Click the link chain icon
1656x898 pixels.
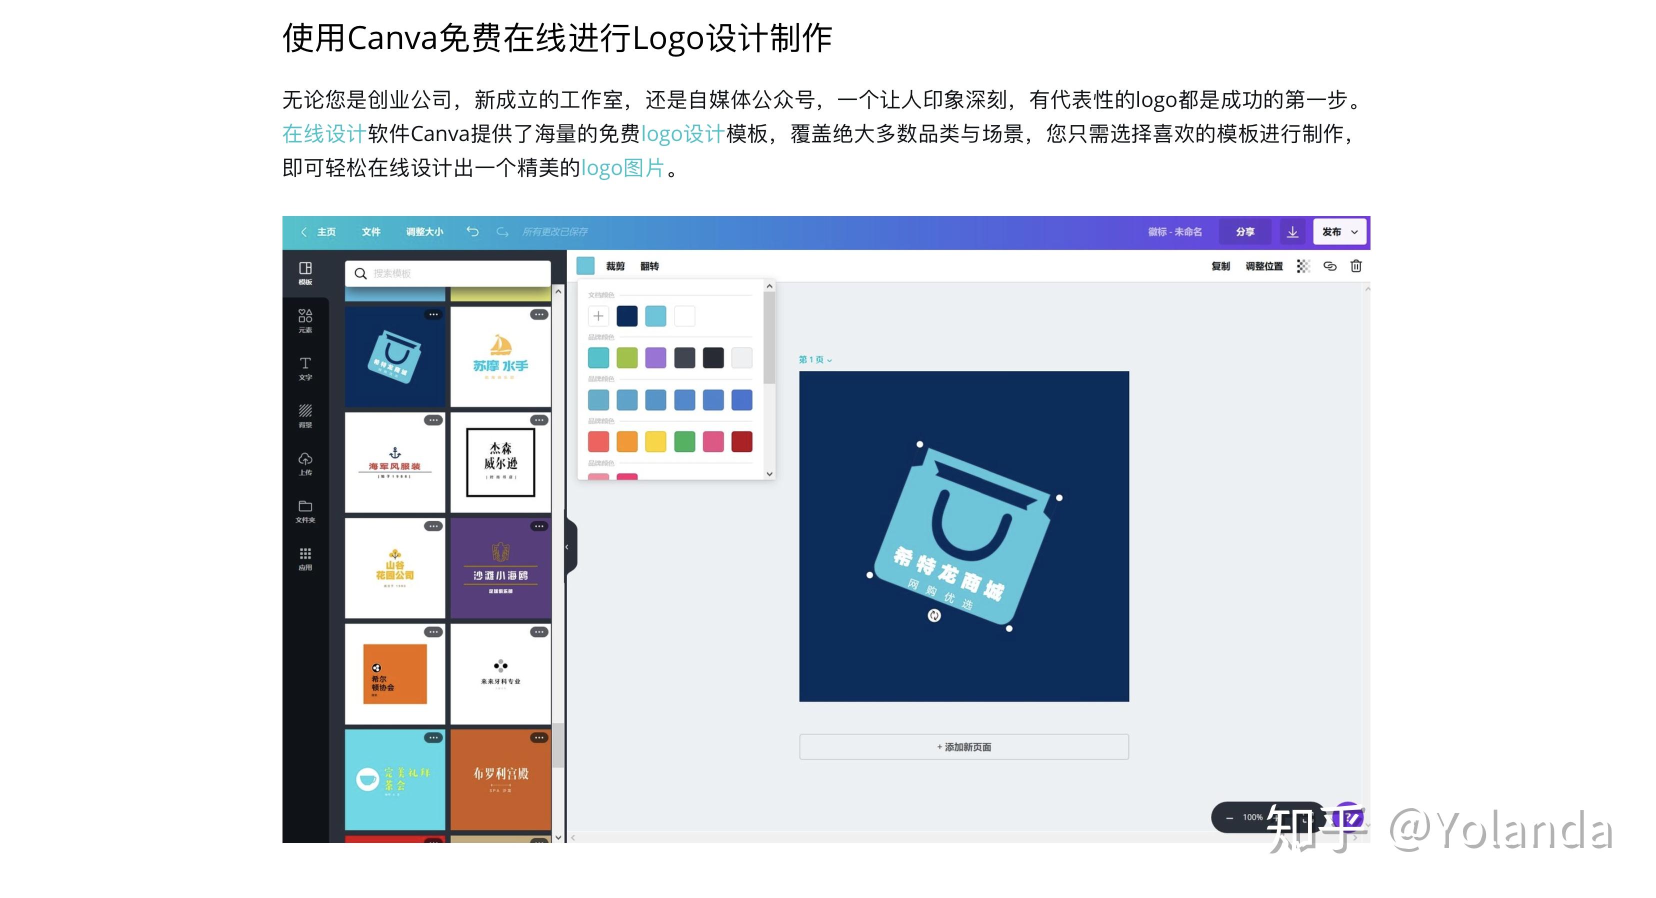click(x=1330, y=266)
